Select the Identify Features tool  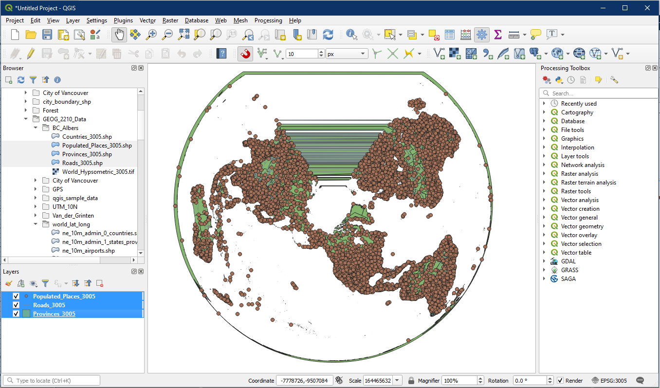click(x=351, y=35)
